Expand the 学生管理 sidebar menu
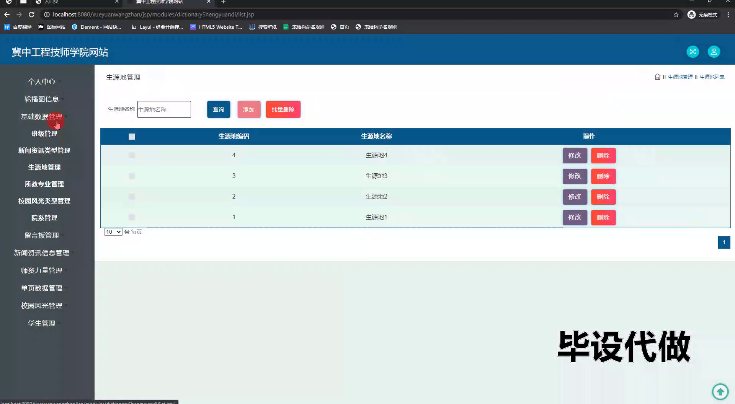 pos(42,323)
